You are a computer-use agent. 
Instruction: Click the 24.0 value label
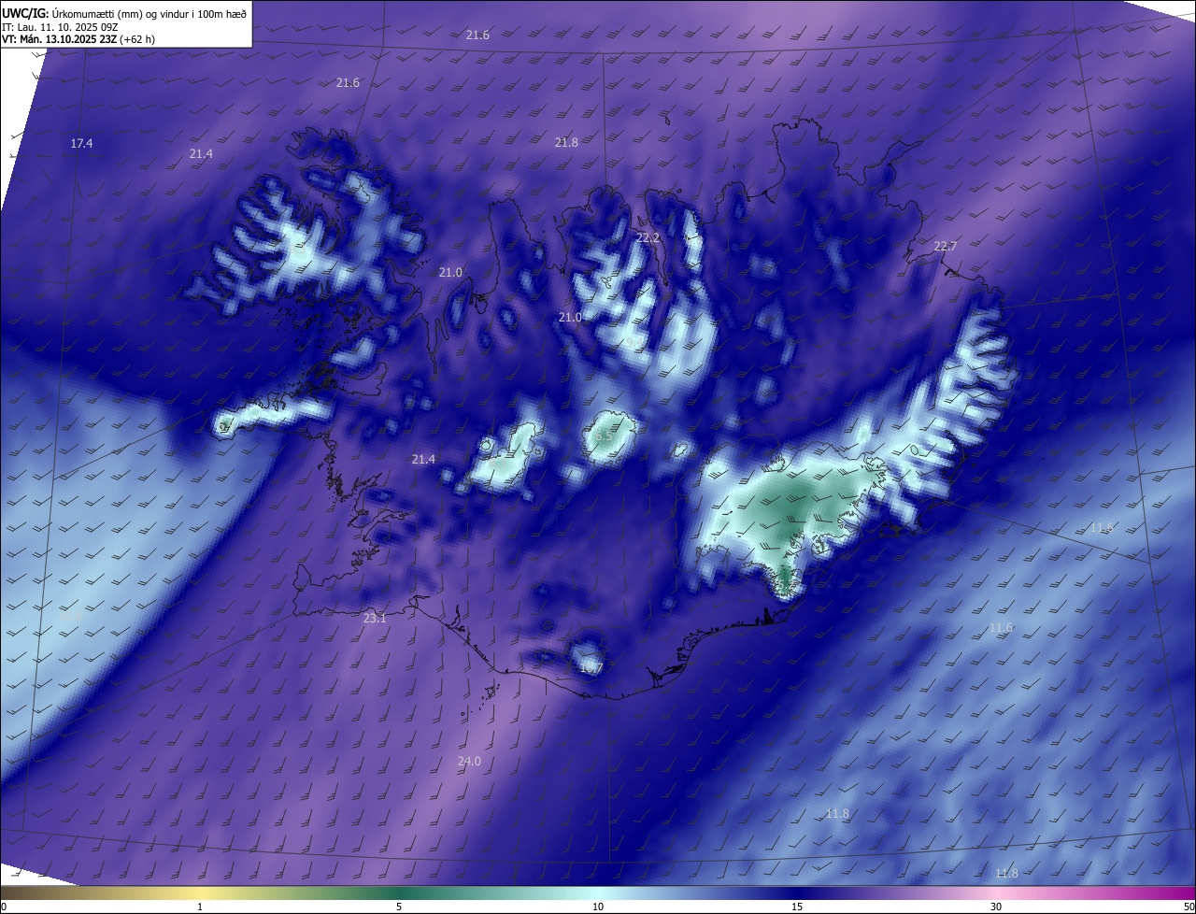[x=469, y=761]
